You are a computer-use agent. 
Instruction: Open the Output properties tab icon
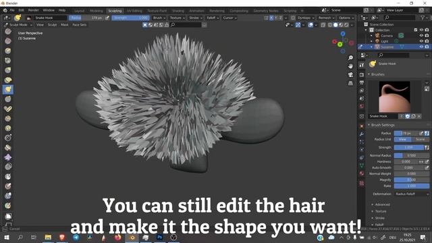coord(362,82)
